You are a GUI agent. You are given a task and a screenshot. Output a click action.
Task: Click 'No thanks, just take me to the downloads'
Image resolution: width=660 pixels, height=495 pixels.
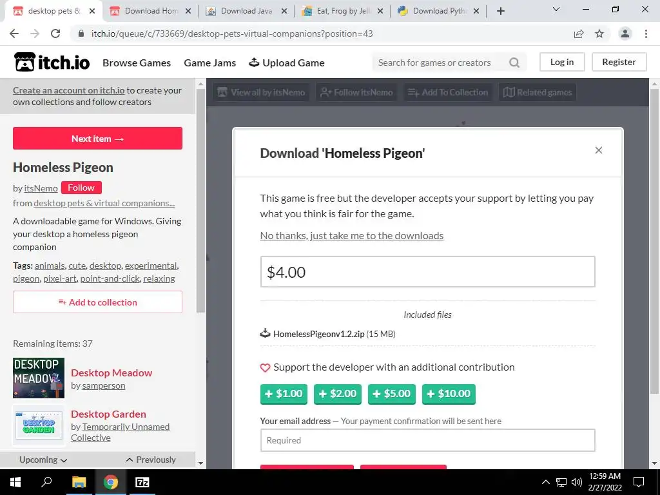[352, 236]
